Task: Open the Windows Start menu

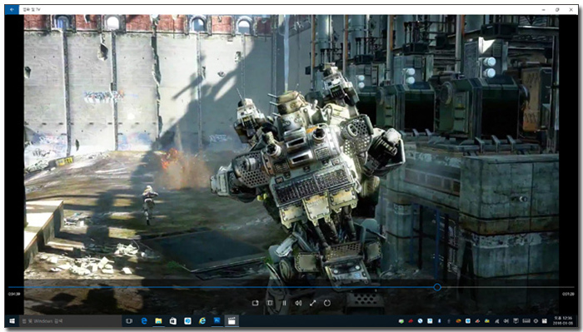Action: 12,321
